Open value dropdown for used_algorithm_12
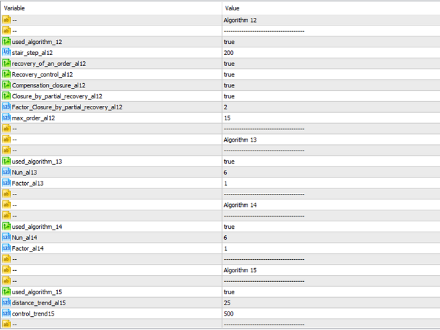This screenshot has height=330, width=440. point(331,42)
